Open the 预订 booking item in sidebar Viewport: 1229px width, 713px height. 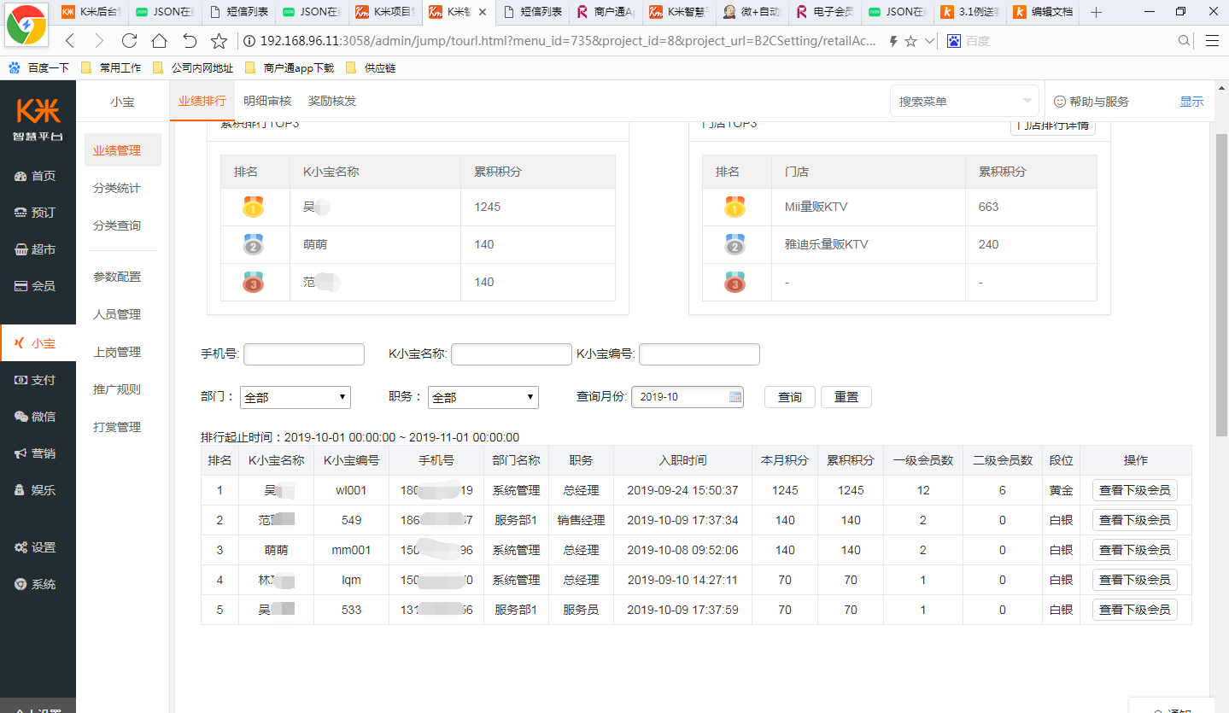(x=38, y=213)
